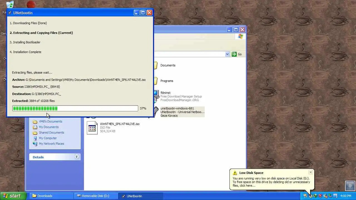The height and width of the screenshot is (200, 356).
Task: Click the first tray icon beside balloon tail
Action: tap(305, 196)
